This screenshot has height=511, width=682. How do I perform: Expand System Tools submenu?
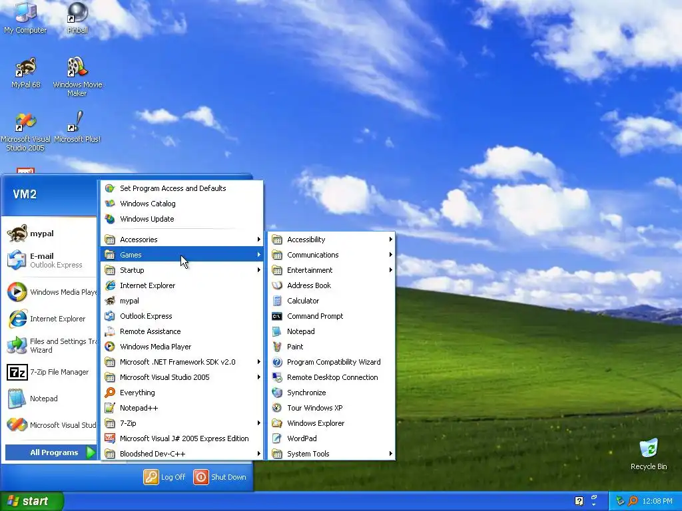[332, 454]
